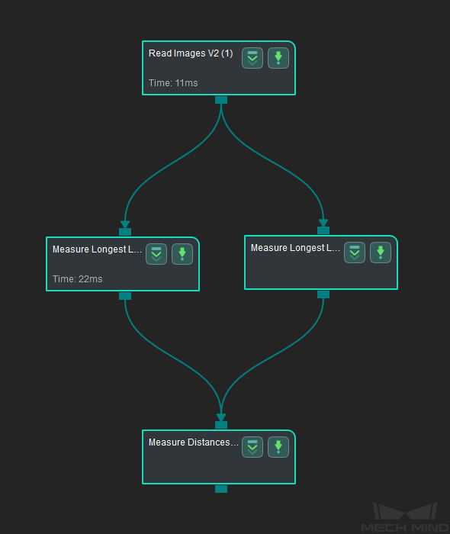
Task: Click green down-arrow icon on right Measure Longest node
Action: click(381, 253)
